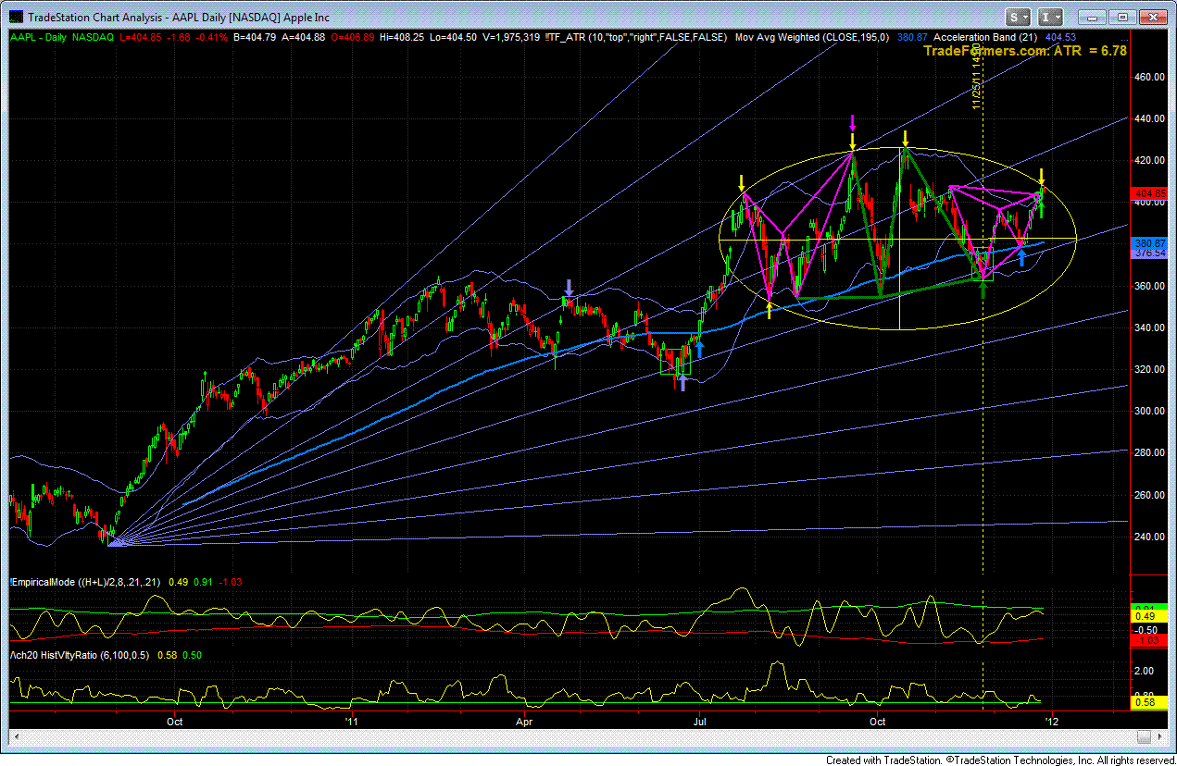Click the '12 year label on date axis
This screenshot has width=1177, height=766.
pos(1050,720)
